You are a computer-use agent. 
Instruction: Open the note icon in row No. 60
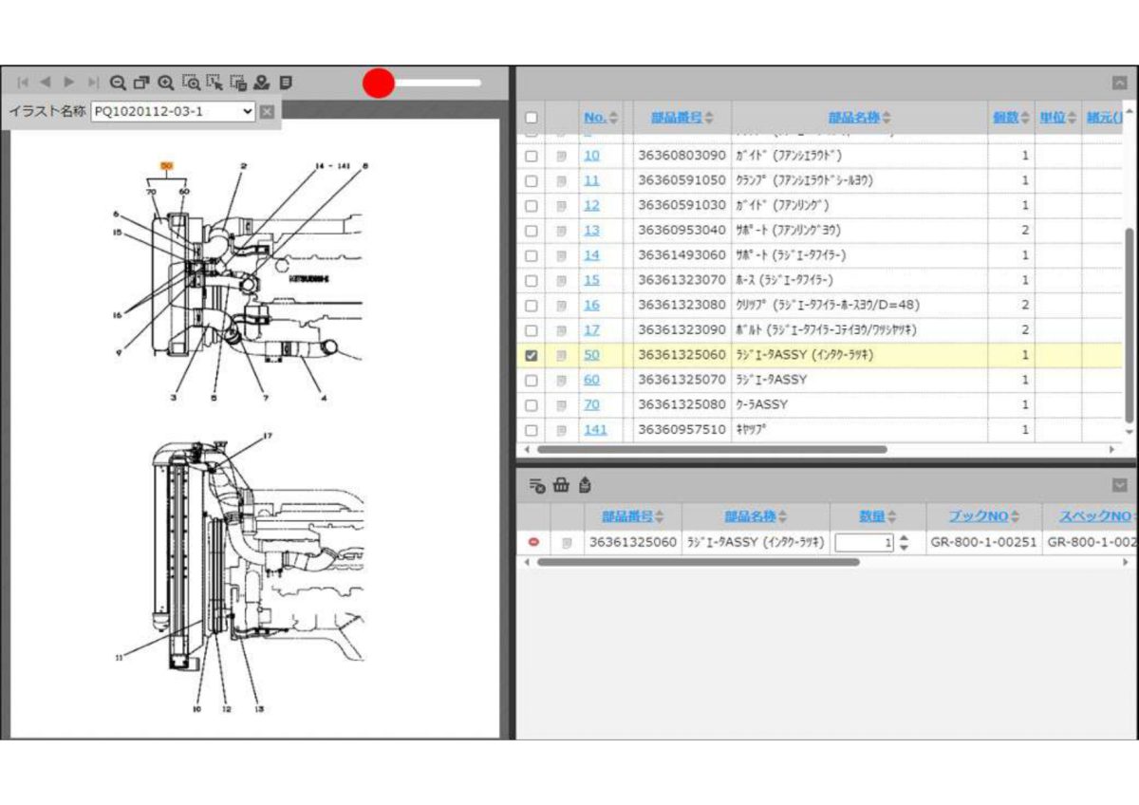pos(561,380)
